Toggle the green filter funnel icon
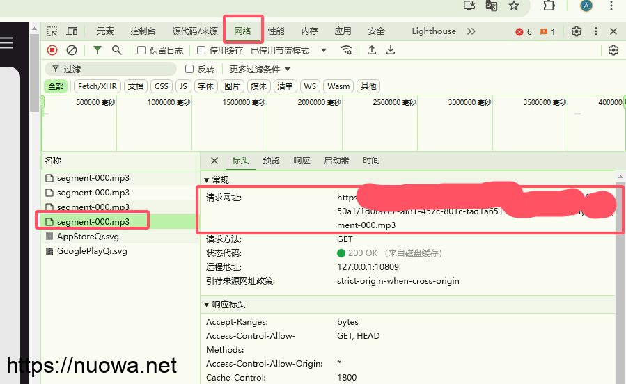 pos(97,50)
